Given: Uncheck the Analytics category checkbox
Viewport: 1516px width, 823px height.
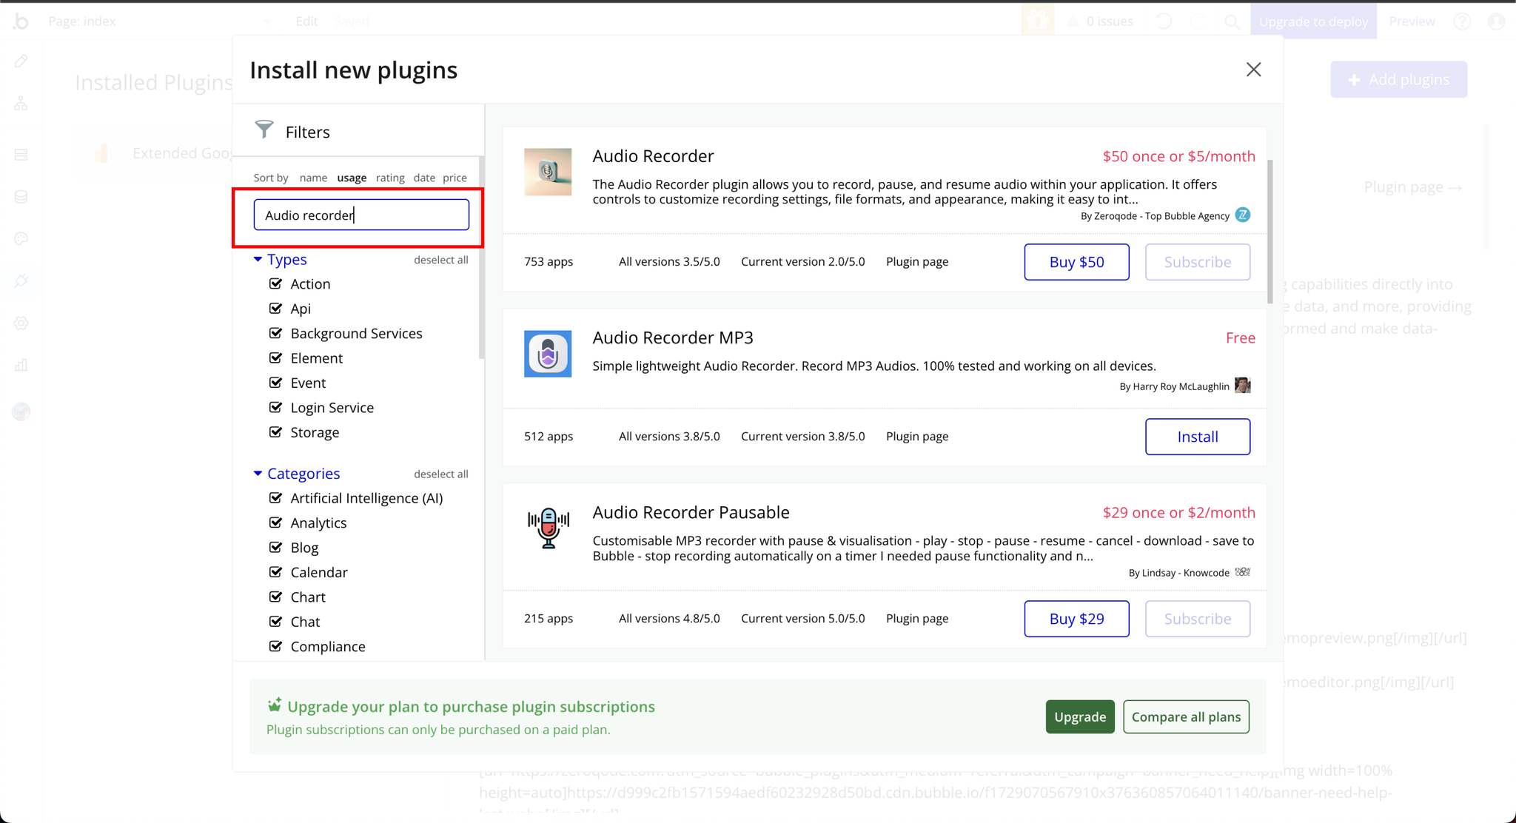Looking at the screenshot, I should (275, 523).
